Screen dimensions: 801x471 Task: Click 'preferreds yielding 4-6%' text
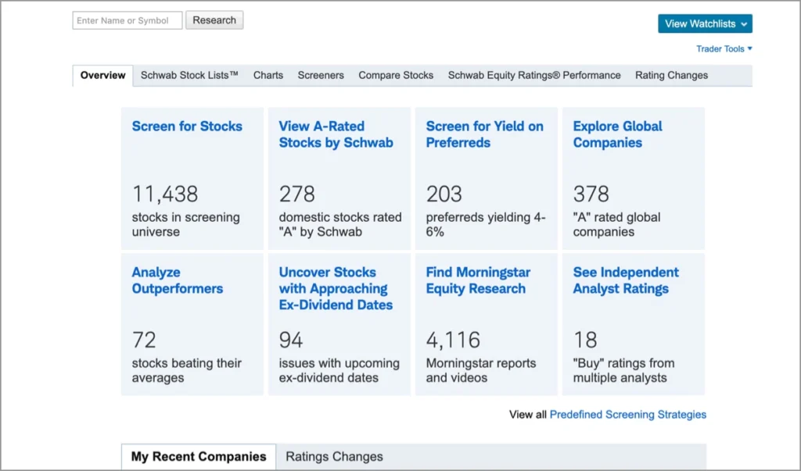click(x=485, y=224)
